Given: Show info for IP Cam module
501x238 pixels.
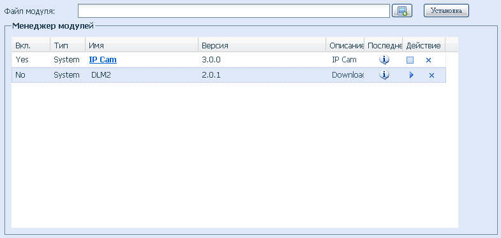Looking at the screenshot, I should click(x=384, y=60).
